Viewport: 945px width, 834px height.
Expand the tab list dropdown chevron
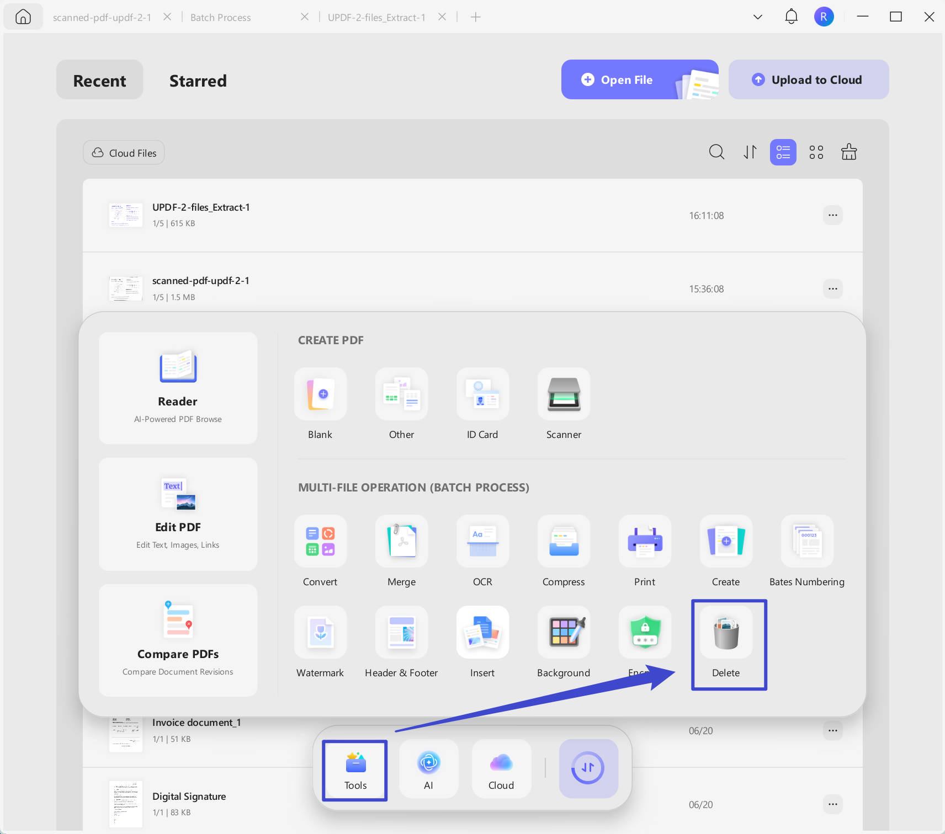[758, 17]
